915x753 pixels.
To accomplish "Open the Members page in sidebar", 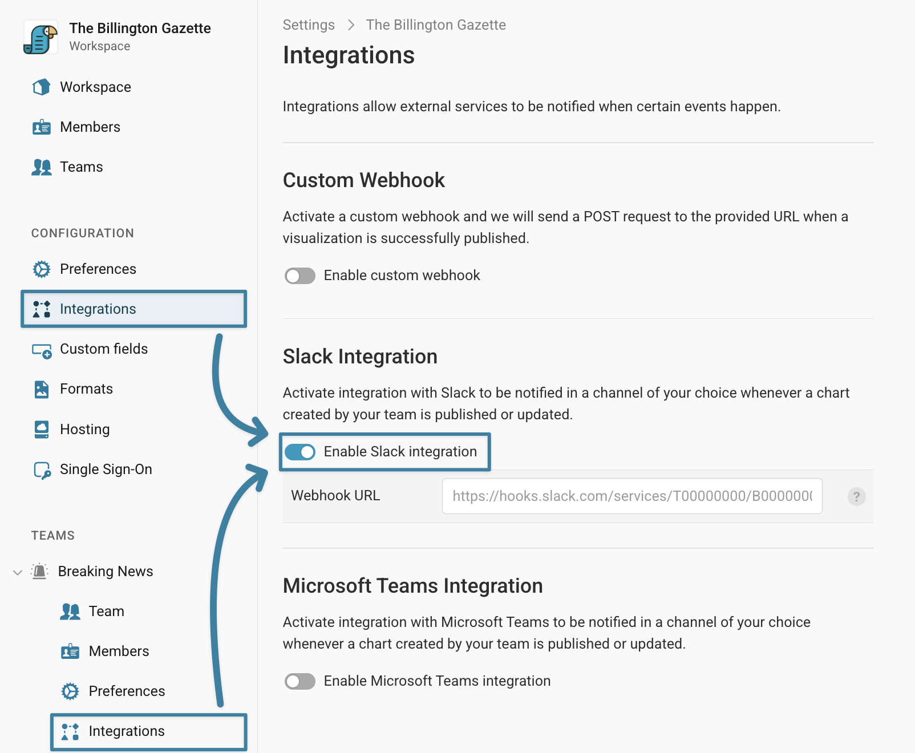I will point(90,127).
